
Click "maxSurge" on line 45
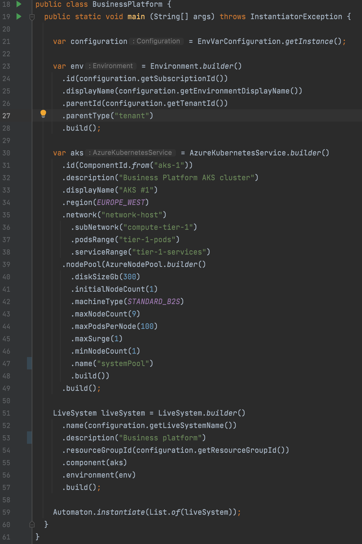click(x=92, y=339)
